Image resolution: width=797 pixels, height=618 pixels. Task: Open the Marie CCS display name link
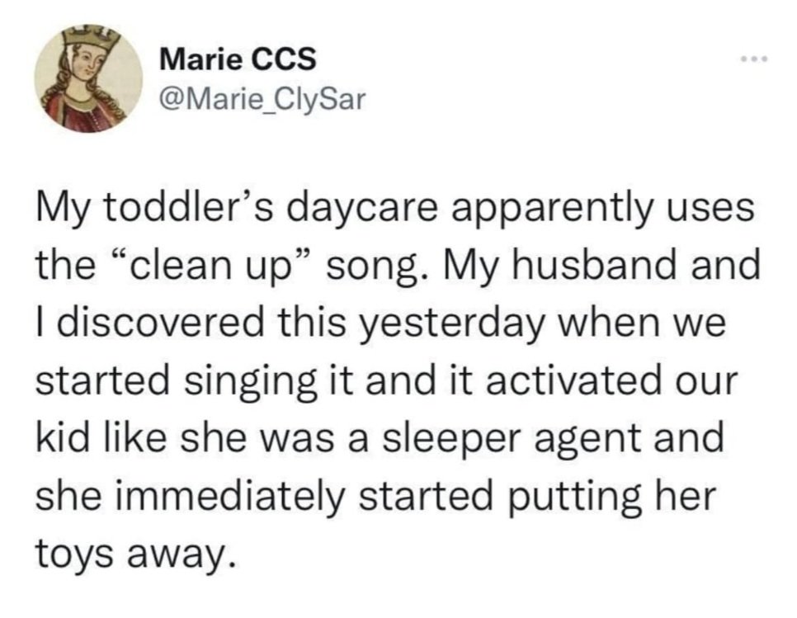click(x=238, y=59)
